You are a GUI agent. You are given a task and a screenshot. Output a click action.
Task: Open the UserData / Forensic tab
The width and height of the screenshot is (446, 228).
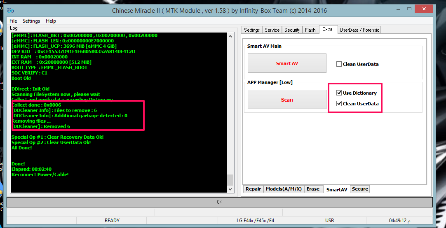tap(359, 30)
